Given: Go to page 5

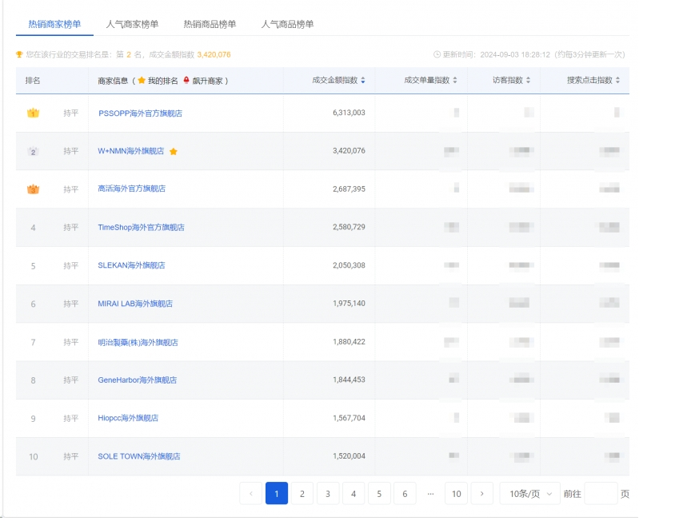Looking at the screenshot, I should pyautogui.click(x=379, y=493).
